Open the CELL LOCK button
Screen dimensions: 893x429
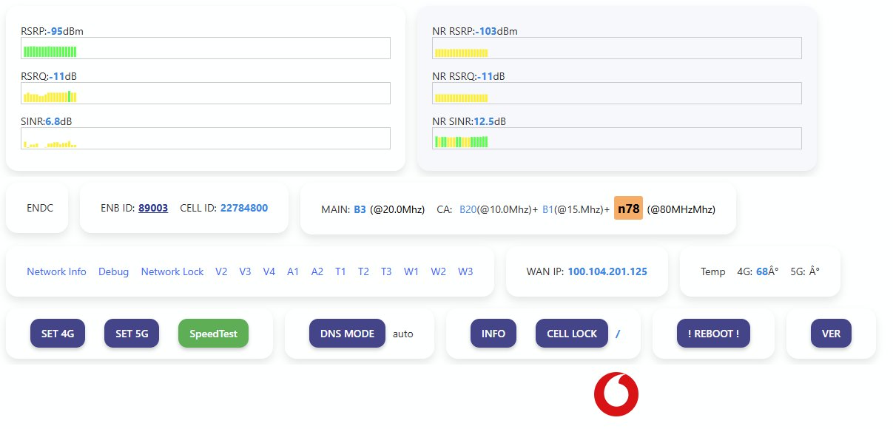point(572,334)
